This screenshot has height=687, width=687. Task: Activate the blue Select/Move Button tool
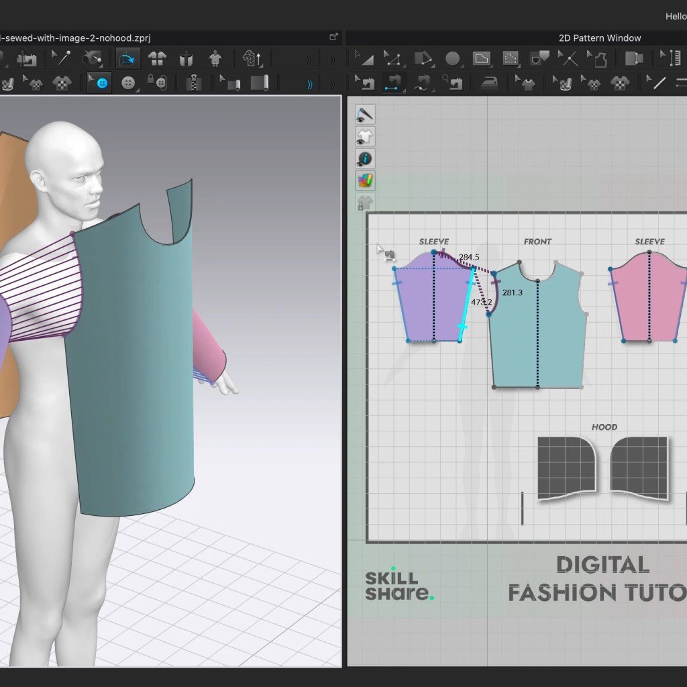coord(99,83)
